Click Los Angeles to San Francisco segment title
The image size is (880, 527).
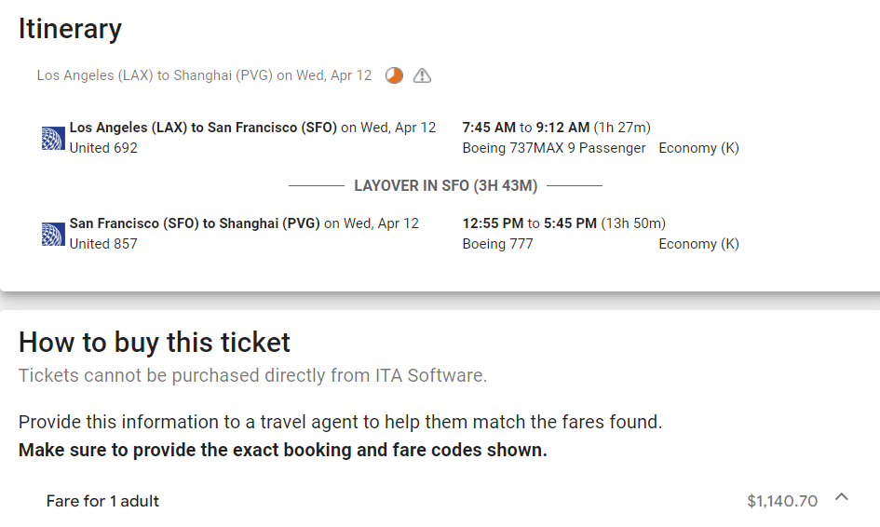[x=203, y=128]
